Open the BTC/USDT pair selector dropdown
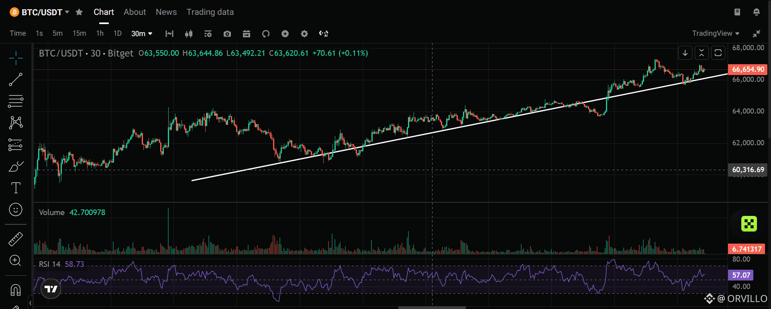Viewport: 771px width, 309px height. point(39,12)
